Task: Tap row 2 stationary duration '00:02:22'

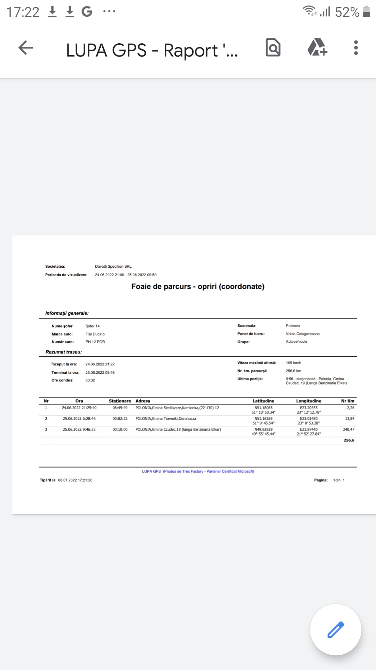Action: (x=120, y=418)
